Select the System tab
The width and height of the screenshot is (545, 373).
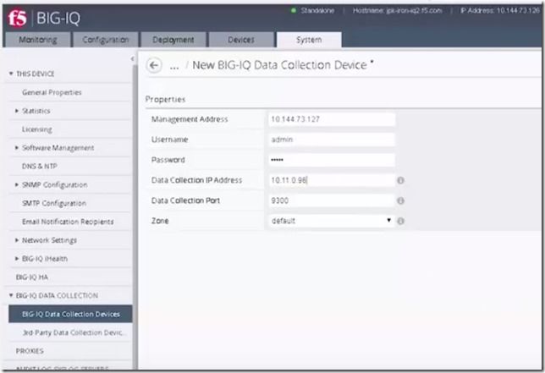tap(309, 40)
